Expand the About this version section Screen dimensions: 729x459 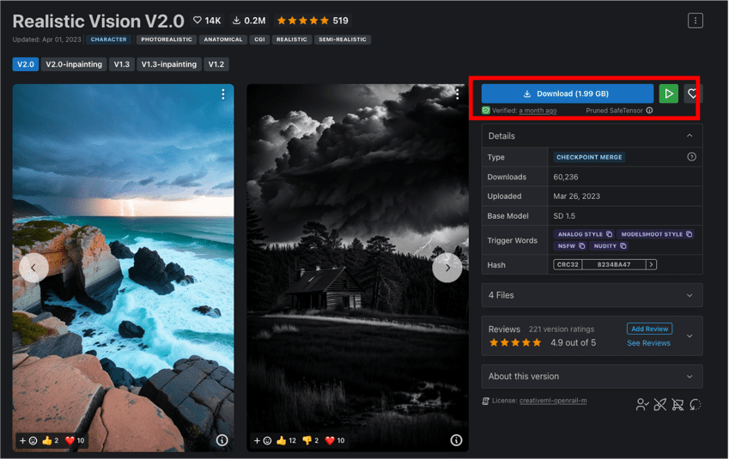tap(689, 377)
